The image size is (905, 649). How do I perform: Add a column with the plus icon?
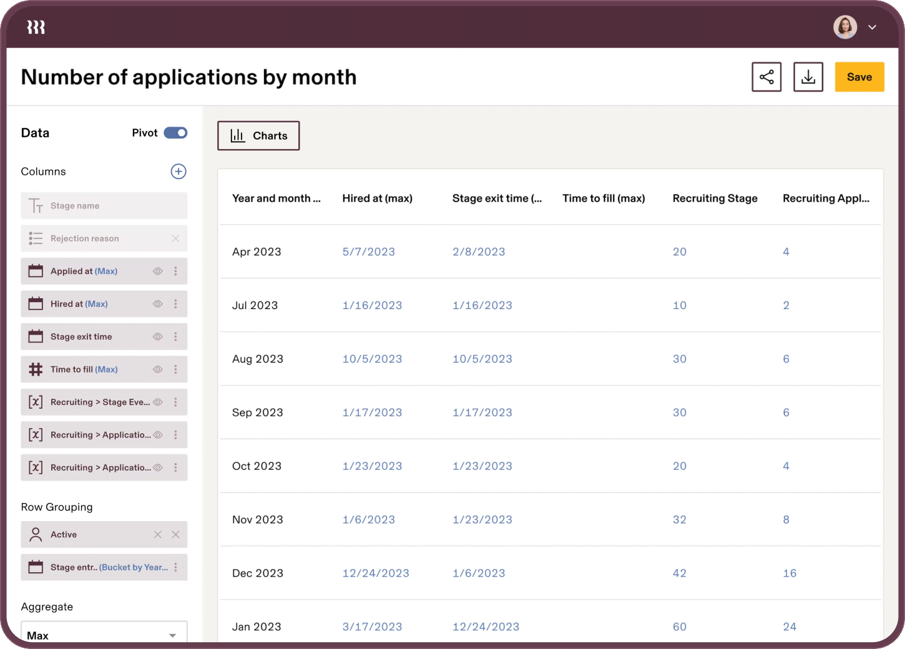(179, 172)
